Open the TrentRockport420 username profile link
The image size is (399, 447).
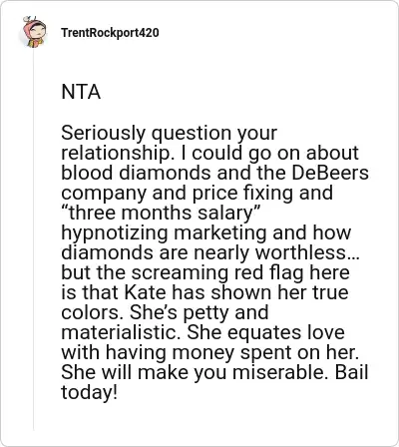110,33
